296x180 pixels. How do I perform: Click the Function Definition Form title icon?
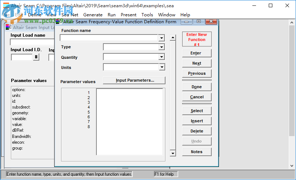(x=58, y=22)
